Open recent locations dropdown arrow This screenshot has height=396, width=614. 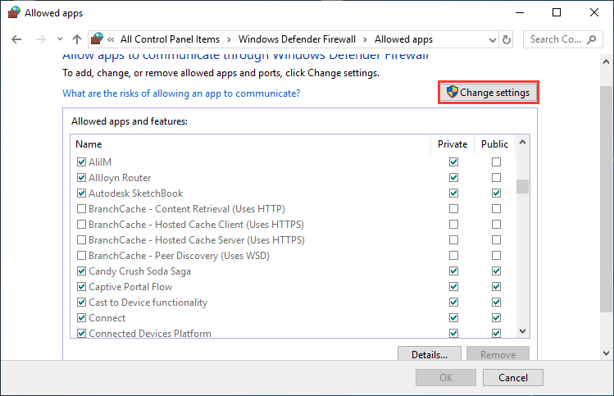(x=60, y=39)
